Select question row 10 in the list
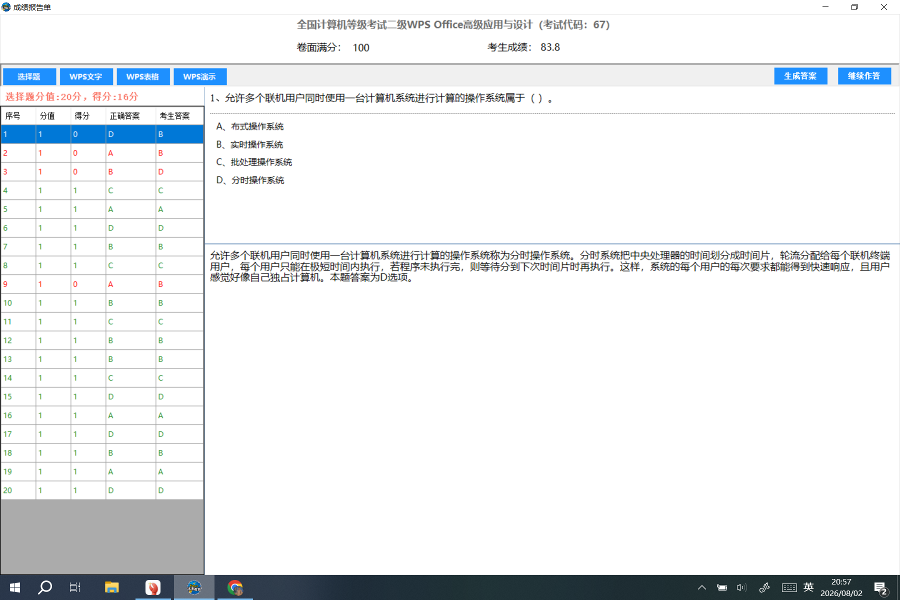 [x=102, y=303]
